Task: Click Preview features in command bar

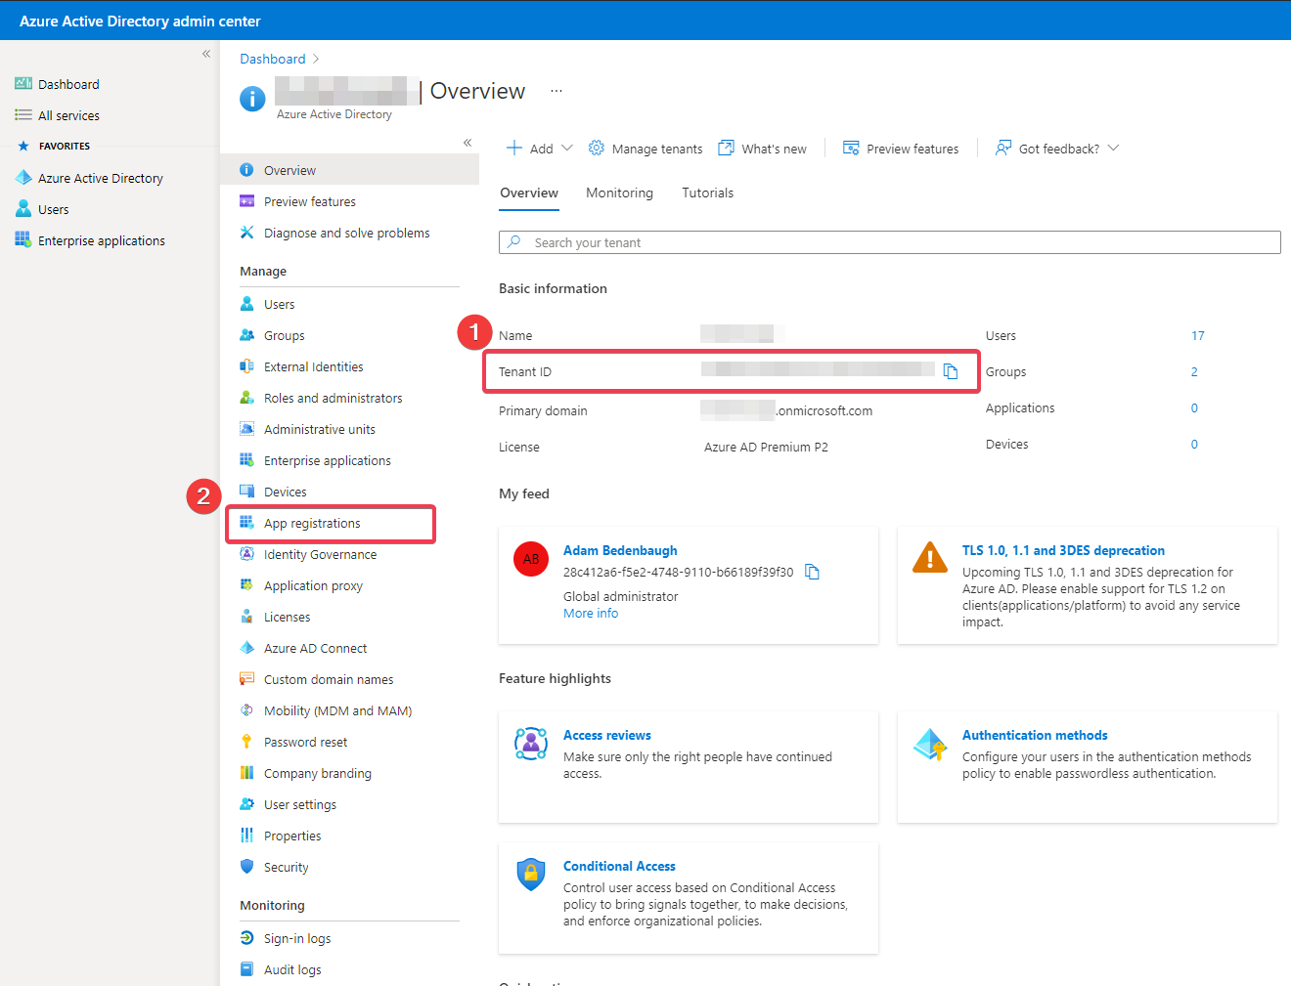Action: click(901, 149)
